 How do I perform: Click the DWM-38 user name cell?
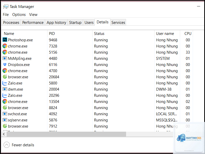(x=164, y=89)
